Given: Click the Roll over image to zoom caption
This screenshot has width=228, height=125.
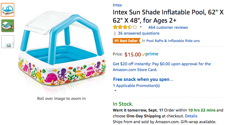Looking at the screenshot, I should pos(61,98).
